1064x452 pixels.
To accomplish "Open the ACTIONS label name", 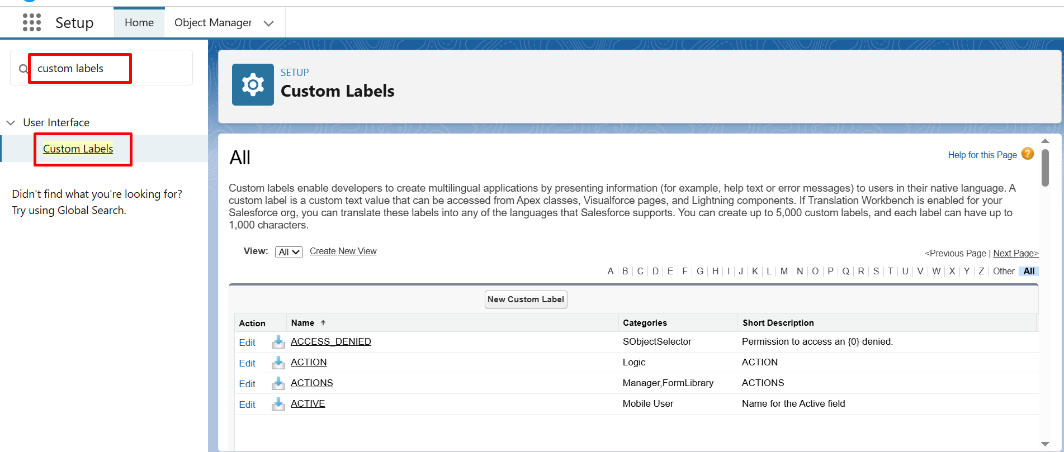I will point(312,383).
